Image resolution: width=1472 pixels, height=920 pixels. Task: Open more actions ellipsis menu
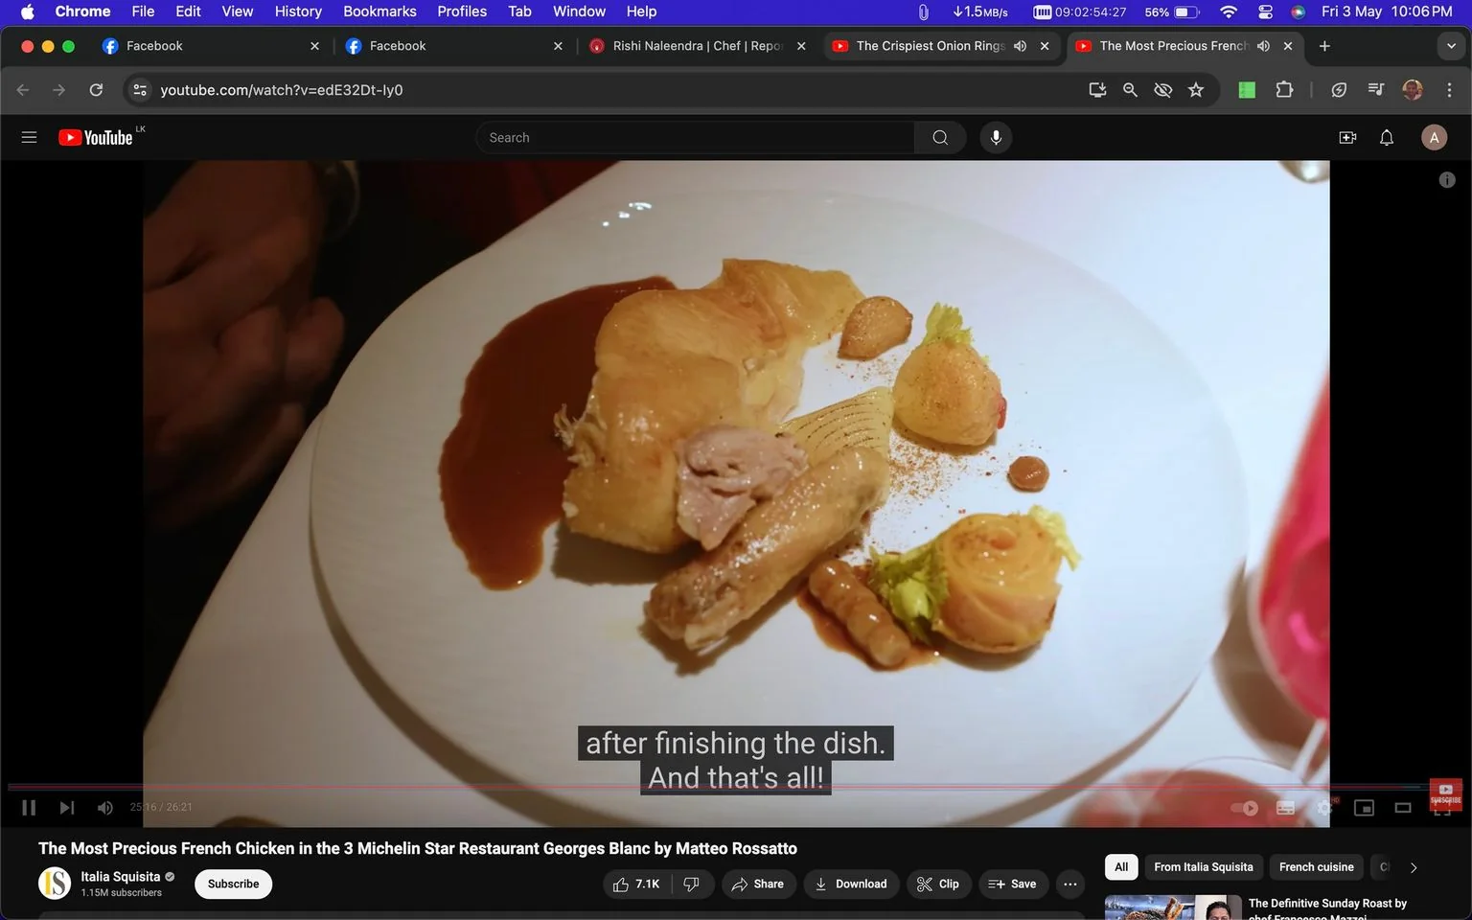[1070, 884]
